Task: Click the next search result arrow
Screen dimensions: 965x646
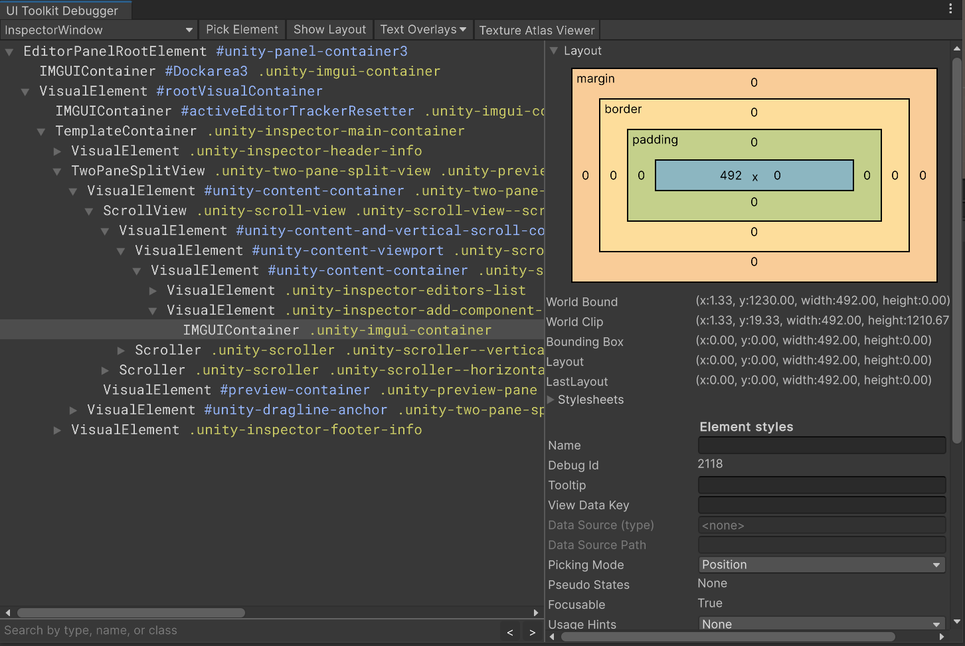Action: [533, 632]
